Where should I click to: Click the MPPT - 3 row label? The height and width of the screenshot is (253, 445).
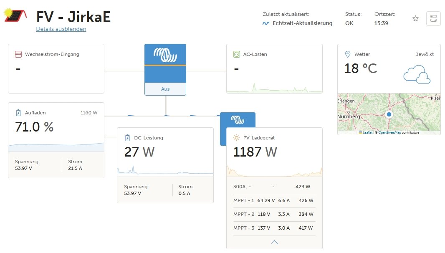coord(244,228)
